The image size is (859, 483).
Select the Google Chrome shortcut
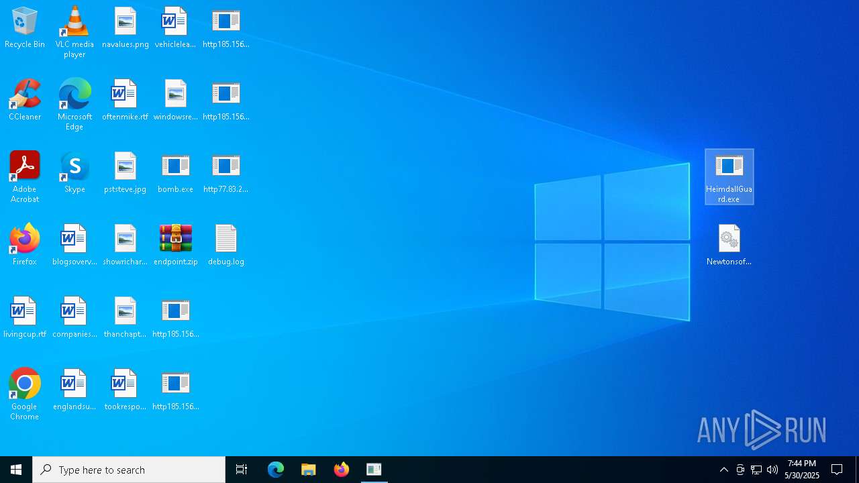25,394
